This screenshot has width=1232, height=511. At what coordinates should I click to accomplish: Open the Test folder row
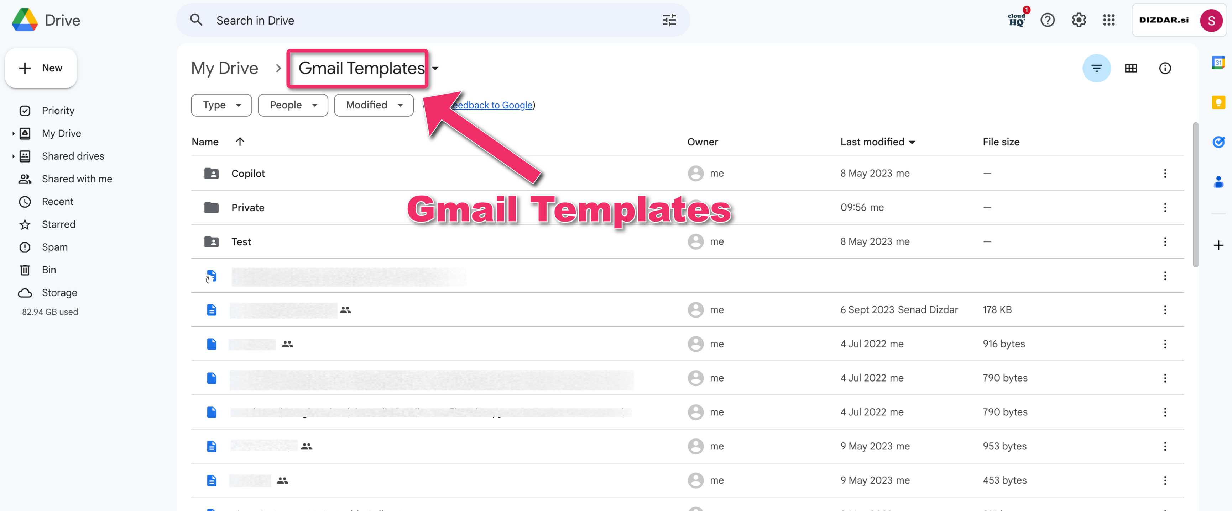[687, 242]
